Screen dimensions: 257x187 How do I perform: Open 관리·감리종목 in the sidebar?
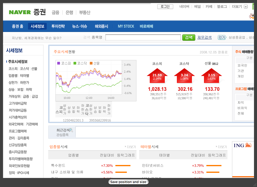pos(19,138)
